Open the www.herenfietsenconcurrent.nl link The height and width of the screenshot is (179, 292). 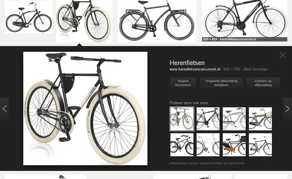click(195, 69)
